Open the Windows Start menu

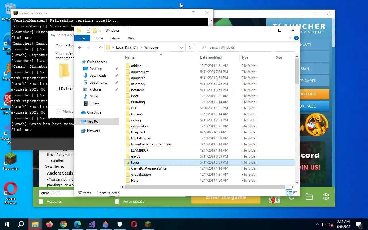7,224
